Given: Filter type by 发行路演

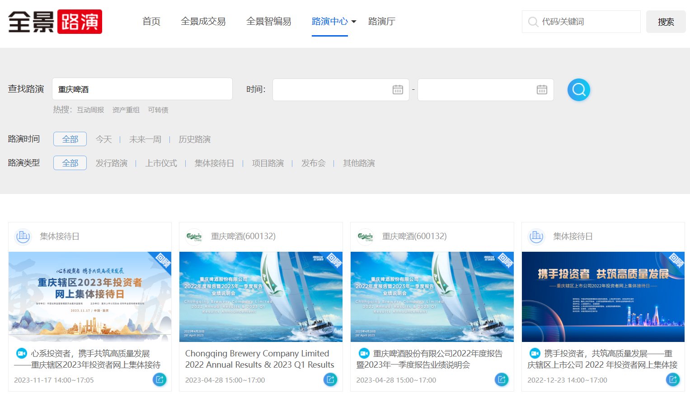Looking at the screenshot, I should pos(112,163).
